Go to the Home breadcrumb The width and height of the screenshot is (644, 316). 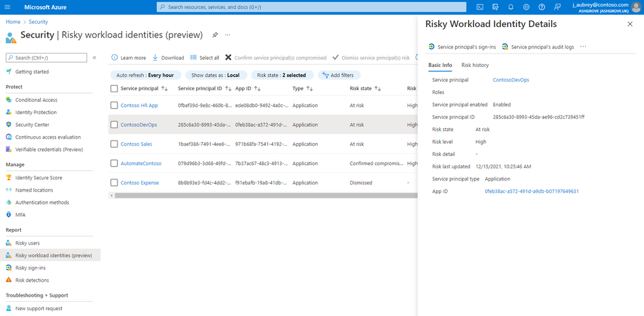(x=13, y=22)
